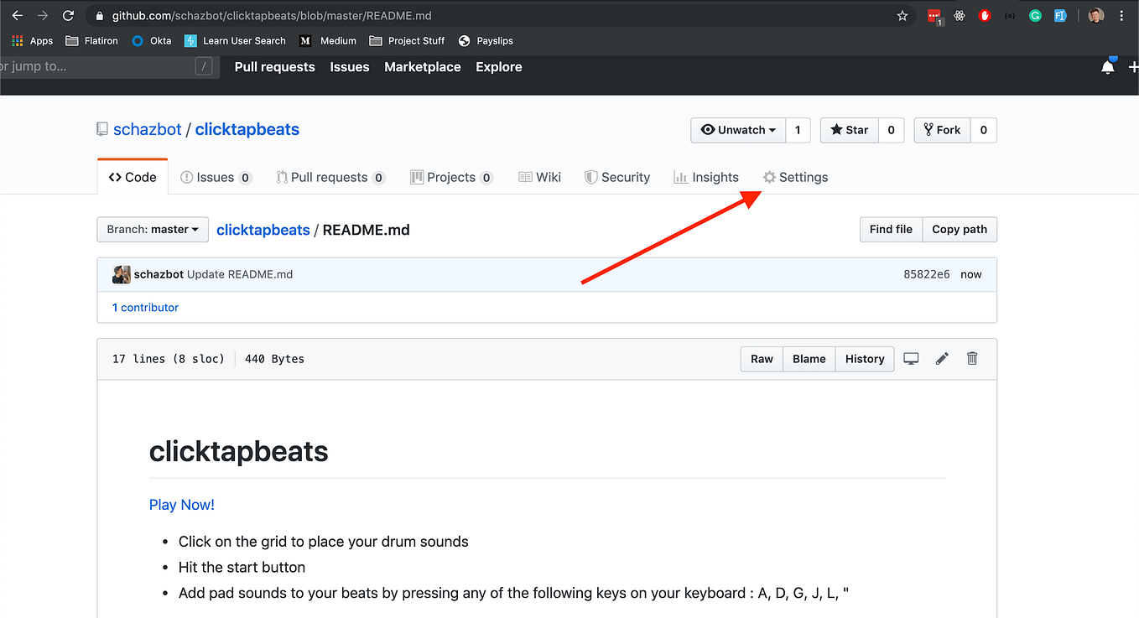Click the 1 contributor link
The height and width of the screenshot is (618, 1139).
pos(145,308)
